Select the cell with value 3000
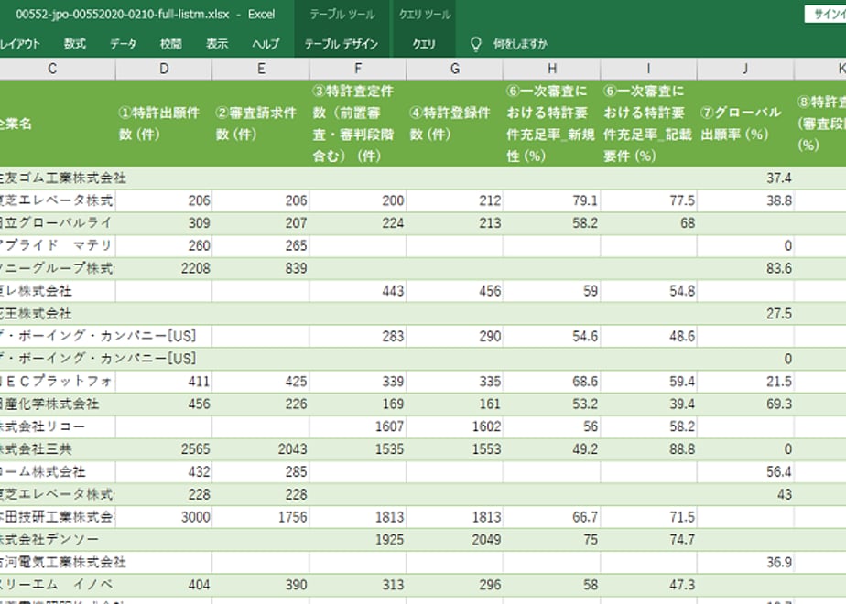Screen dimensions: 846x604 (164, 518)
